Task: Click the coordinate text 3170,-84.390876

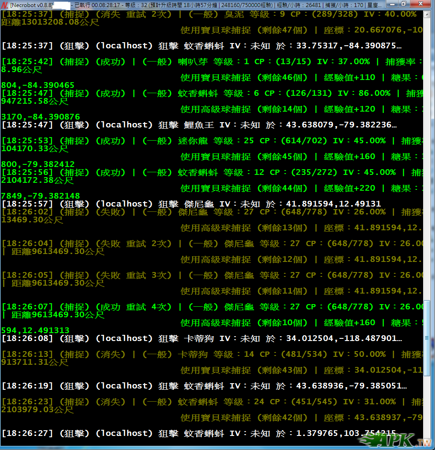Action: (x=40, y=117)
